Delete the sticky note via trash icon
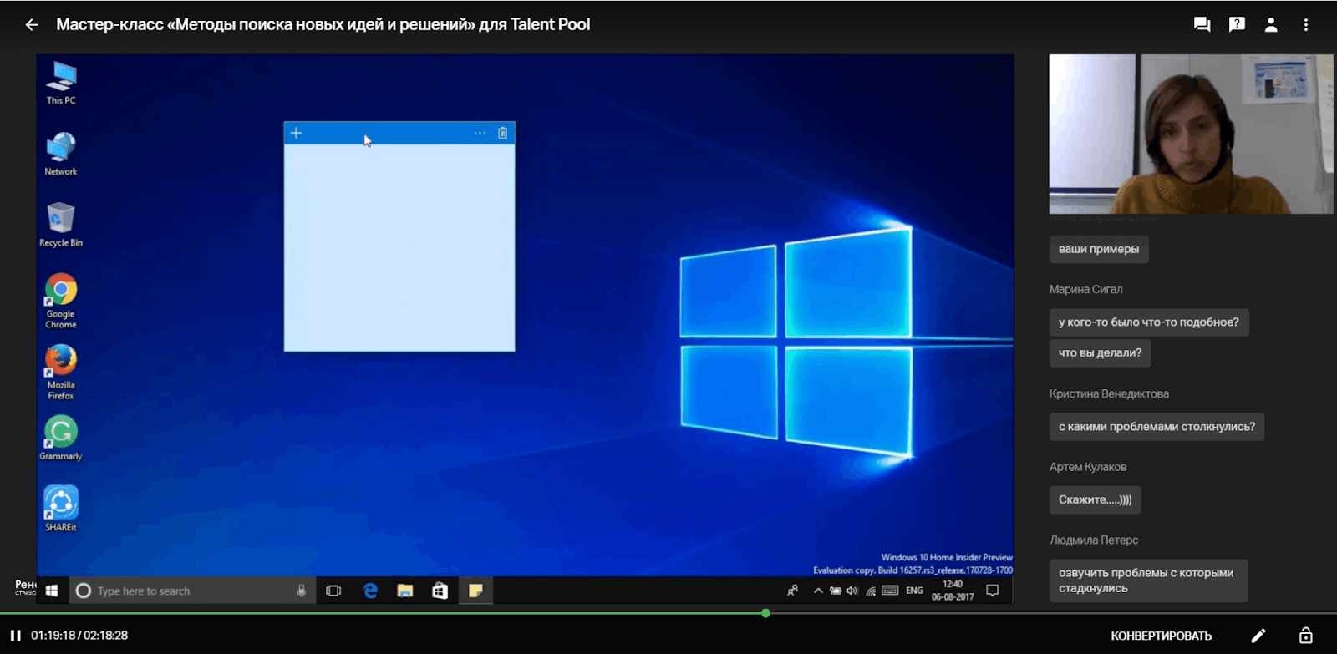Viewport: 1337px width, 654px height. (503, 133)
